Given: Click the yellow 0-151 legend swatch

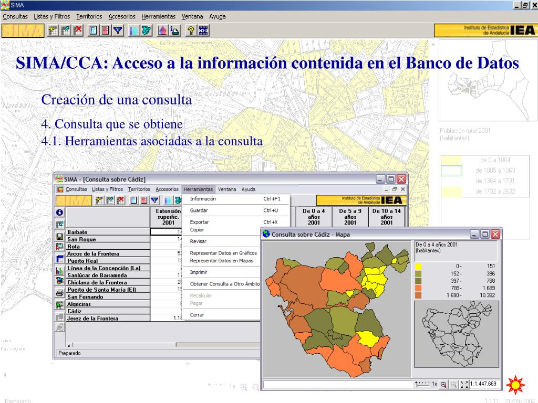Looking at the screenshot, I should [418, 266].
